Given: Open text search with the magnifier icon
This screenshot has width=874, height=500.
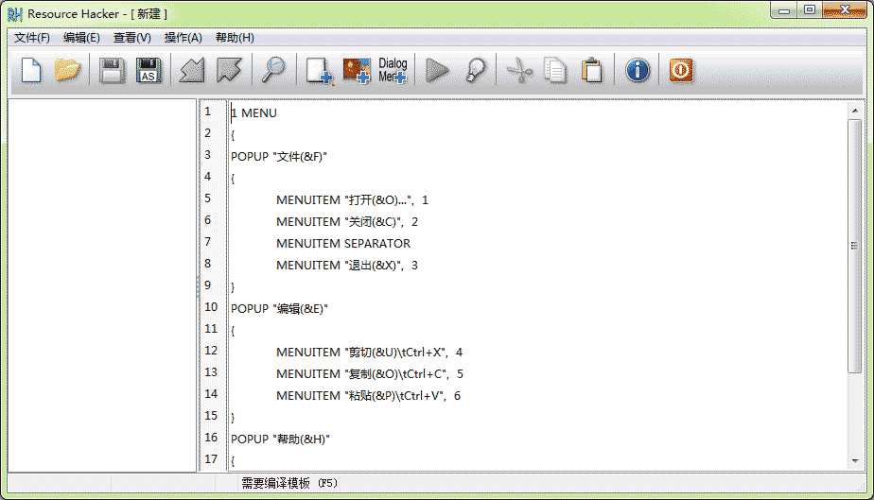Looking at the screenshot, I should point(273,71).
